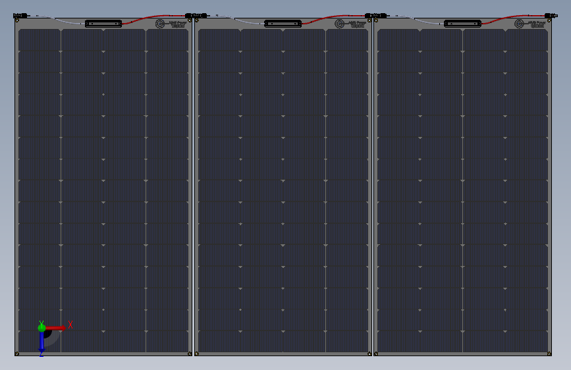Select the junction box on the right solar panel
This screenshot has height=370, width=571.
point(462,24)
